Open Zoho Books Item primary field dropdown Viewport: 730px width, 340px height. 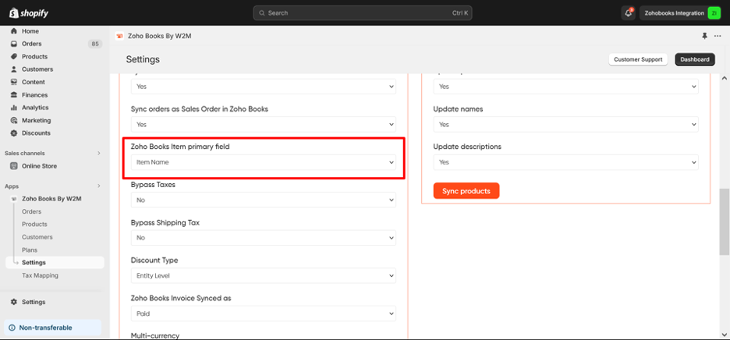click(263, 162)
